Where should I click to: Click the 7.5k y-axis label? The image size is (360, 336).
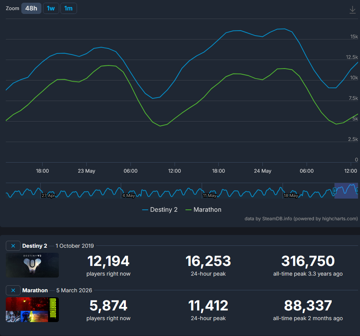point(353,98)
